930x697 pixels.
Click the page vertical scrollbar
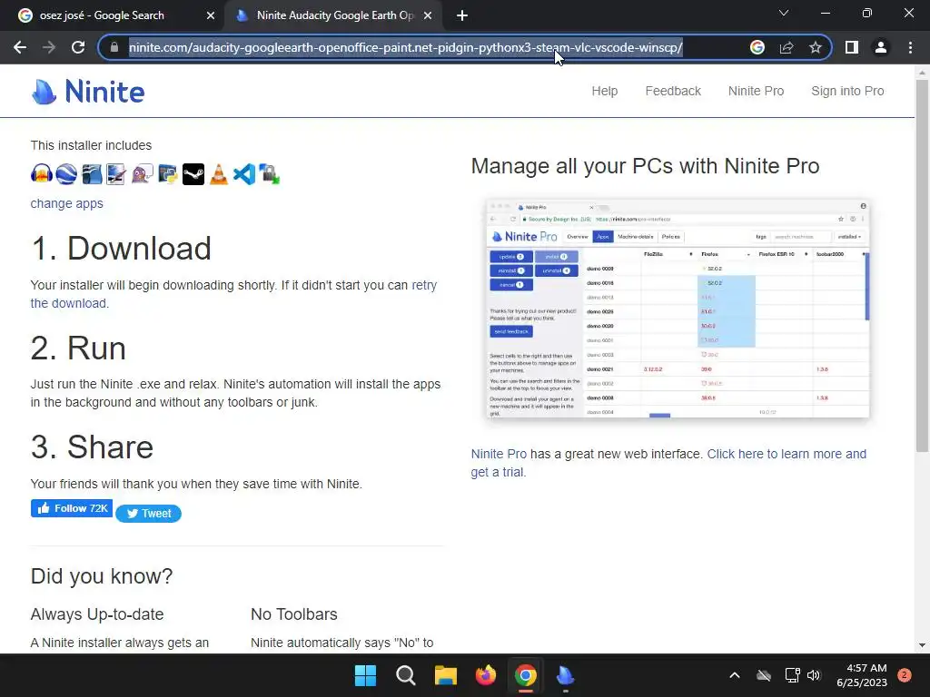pos(923,266)
